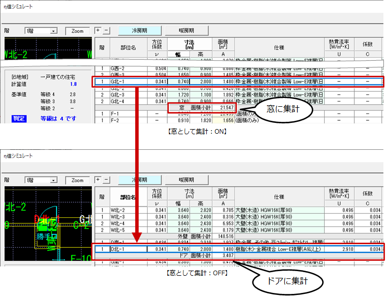Switch to 暖房期 tab in lower window

tap(187, 180)
